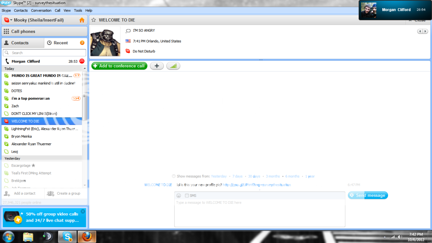Show messages from 30 days
The image size is (432, 243).
254,176
